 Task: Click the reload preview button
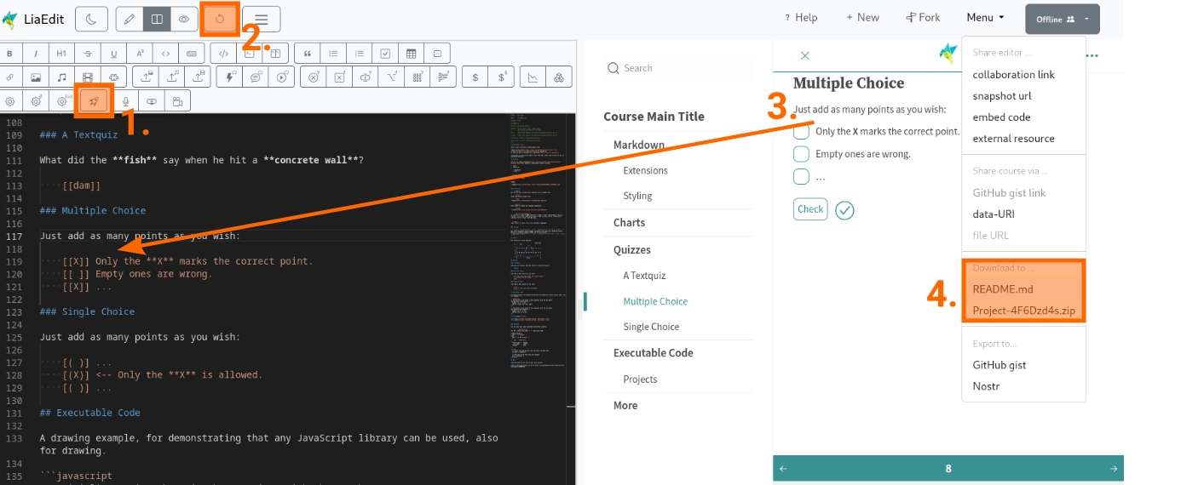[220, 18]
